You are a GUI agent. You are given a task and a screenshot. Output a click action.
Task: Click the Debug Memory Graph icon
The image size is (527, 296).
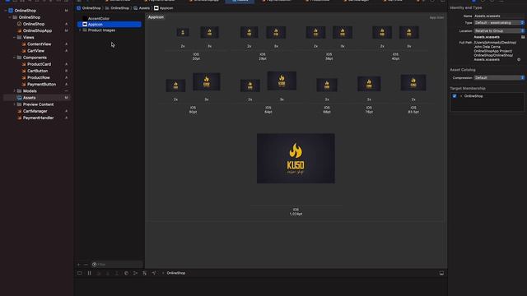(x=135, y=273)
